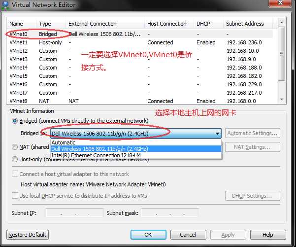This screenshot has width=296, height=247.
Task: Click Restore Default button
Action: pos(28,235)
